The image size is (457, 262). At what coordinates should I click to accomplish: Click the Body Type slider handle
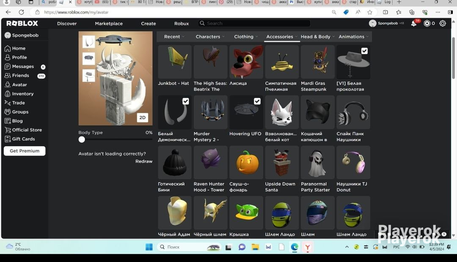(82, 139)
